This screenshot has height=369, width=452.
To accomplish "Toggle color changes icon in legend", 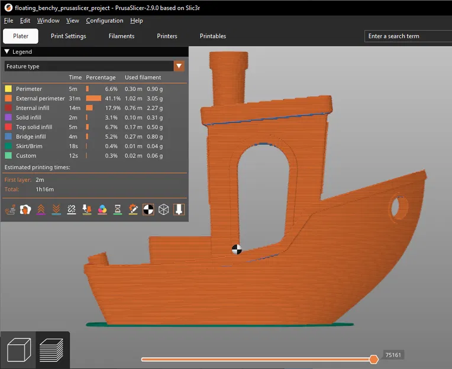I will [102, 210].
